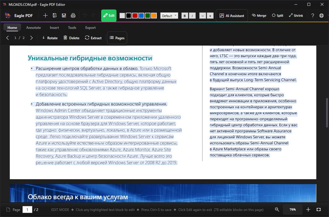The image size is (329, 217).
Task: Edit text line 'Вариант Semi-Annual Channel хорошо'
Action: click(x=245, y=89)
